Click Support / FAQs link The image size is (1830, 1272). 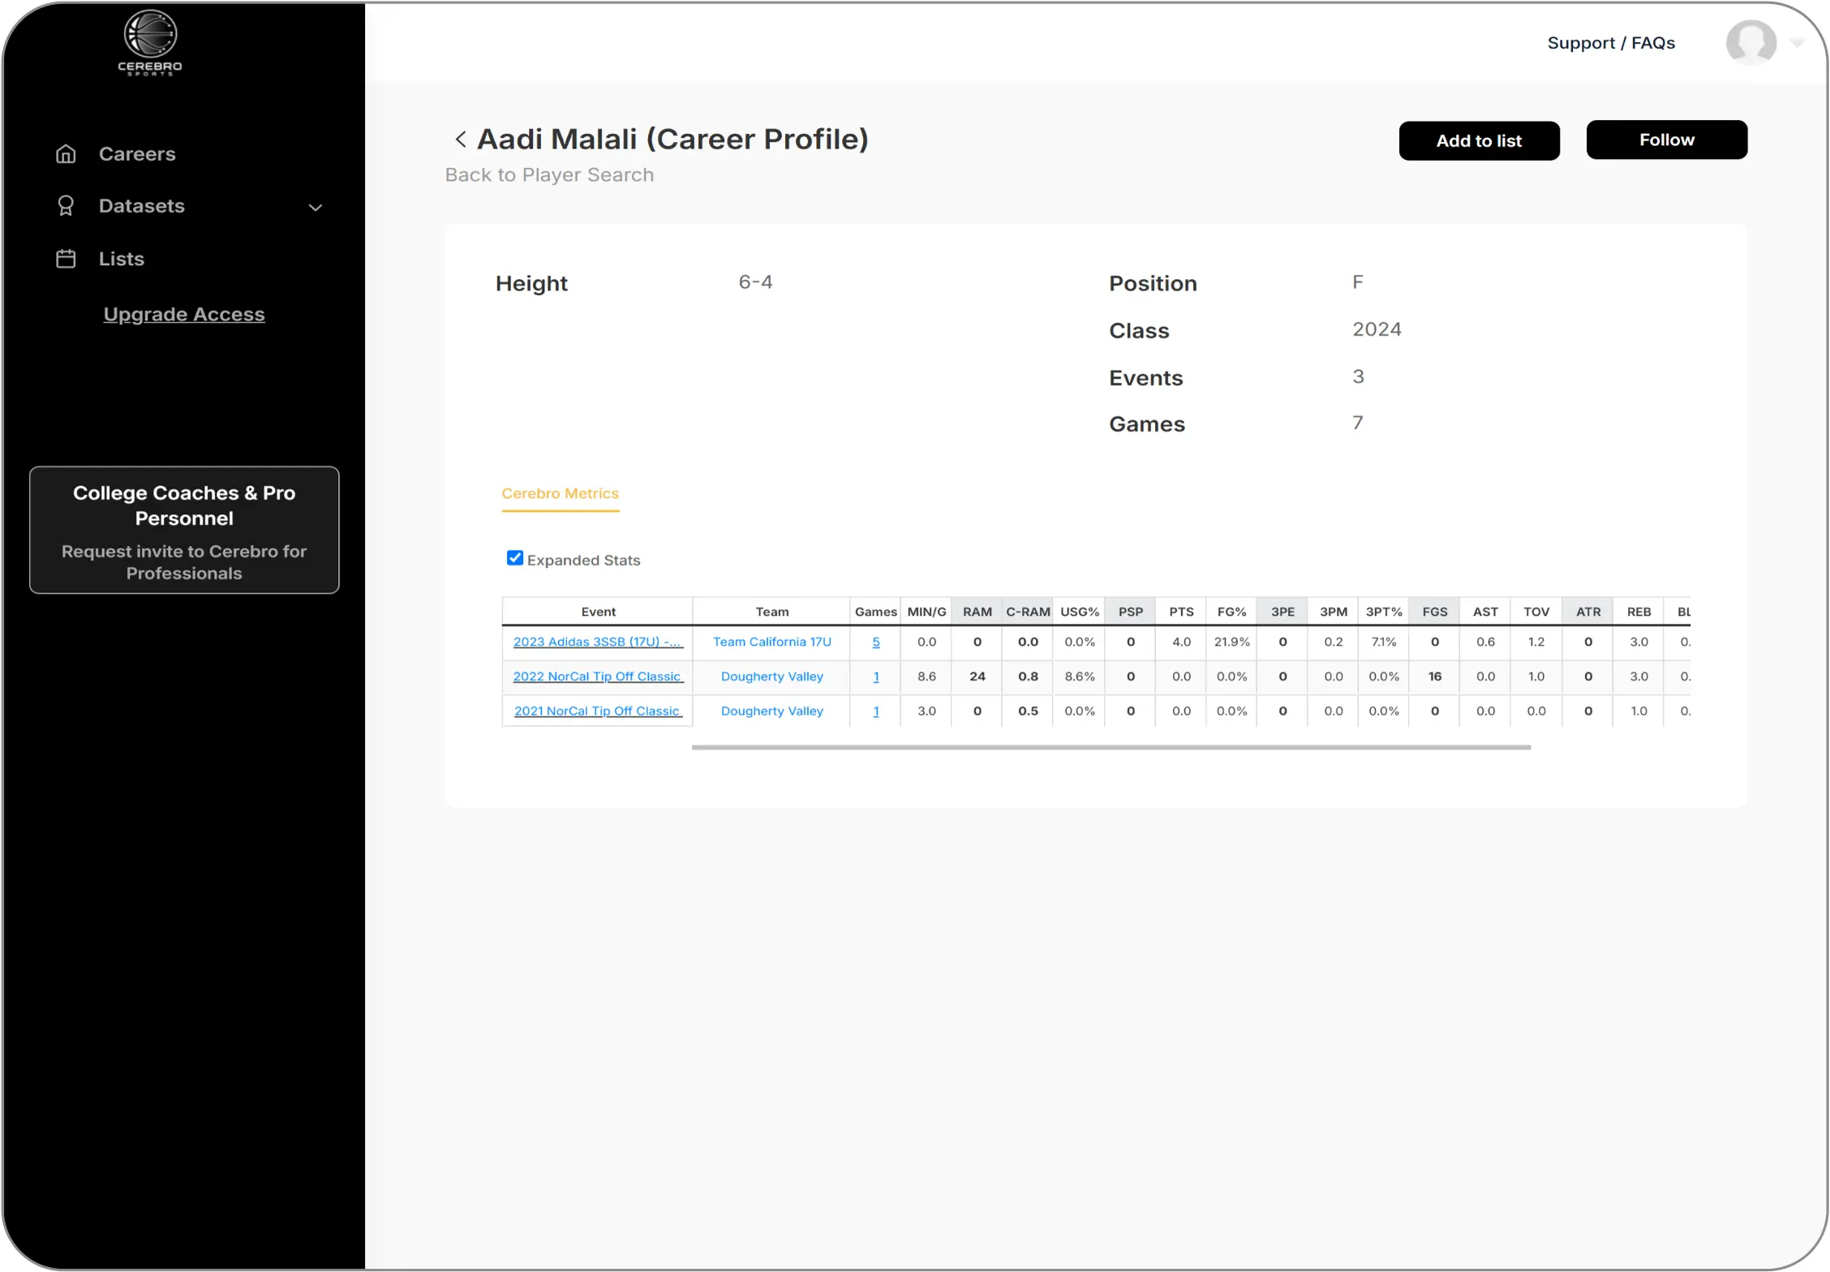pos(1611,43)
